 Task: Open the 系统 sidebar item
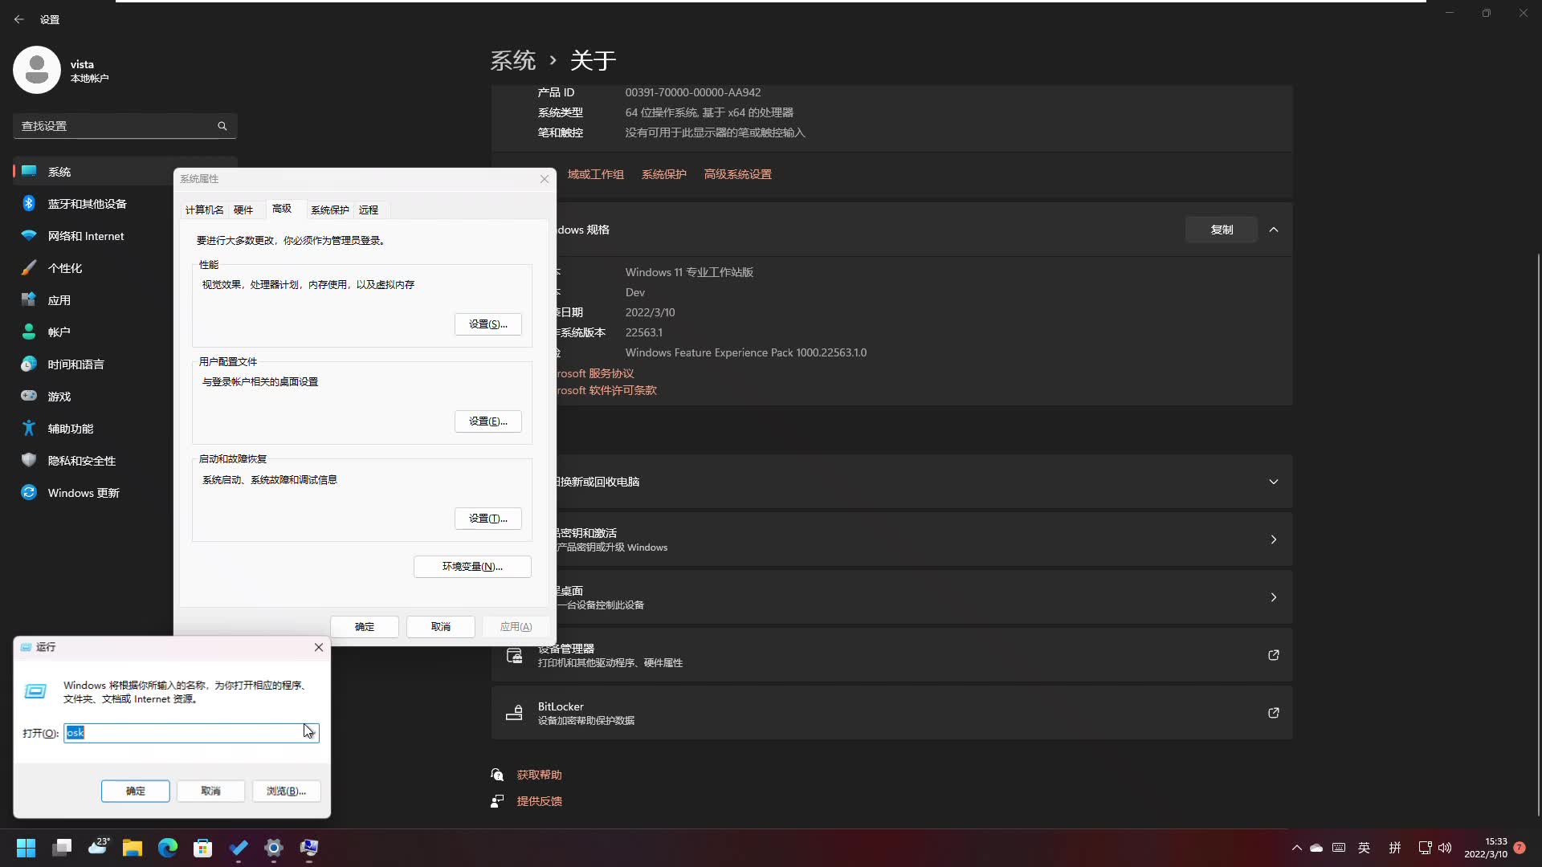124,172
